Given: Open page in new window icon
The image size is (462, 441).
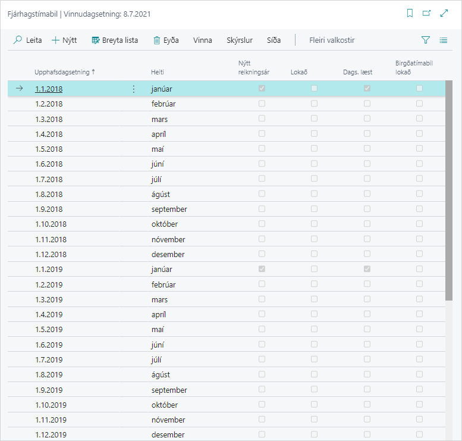Looking at the screenshot, I should click(426, 13).
